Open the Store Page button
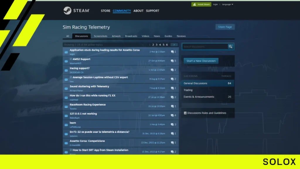The width and height of the screenshot is (300, 169). pos(225,27)
